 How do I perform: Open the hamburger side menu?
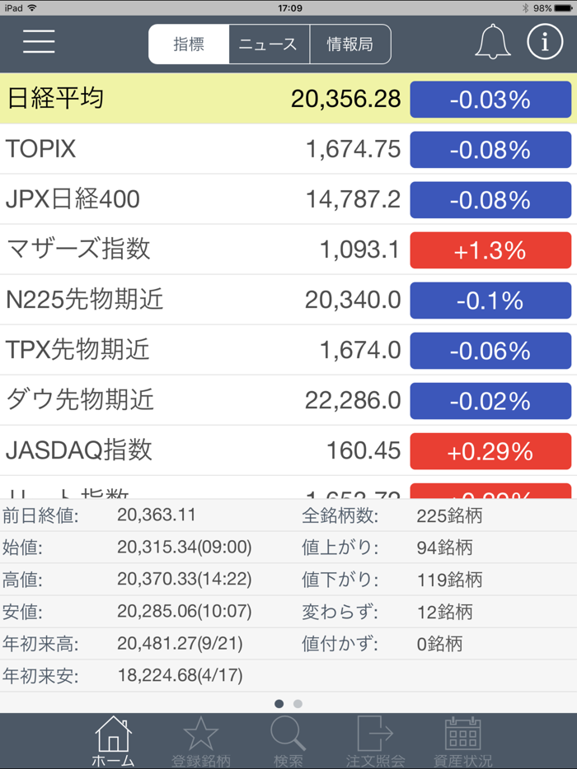click(38, 43)
